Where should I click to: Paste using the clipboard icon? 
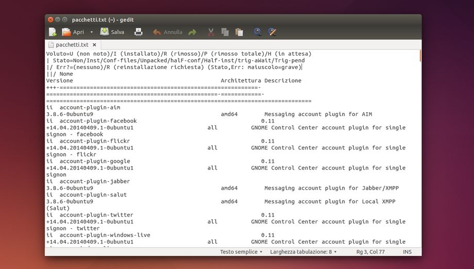pos(239,32)
